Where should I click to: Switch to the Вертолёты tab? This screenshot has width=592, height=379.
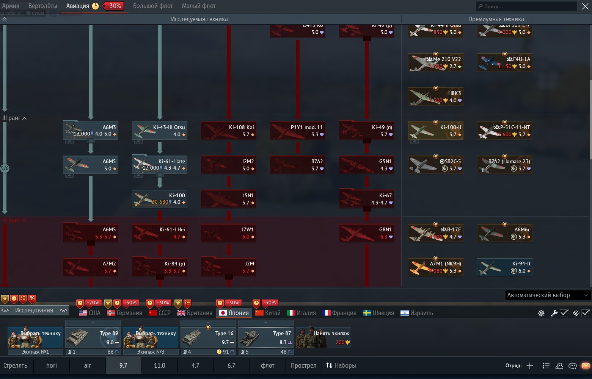pyautogui.click(x=43, y=6)
